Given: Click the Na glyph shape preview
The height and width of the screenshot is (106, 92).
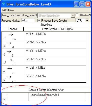Looking at the screenshot, I should coord(13,45).
